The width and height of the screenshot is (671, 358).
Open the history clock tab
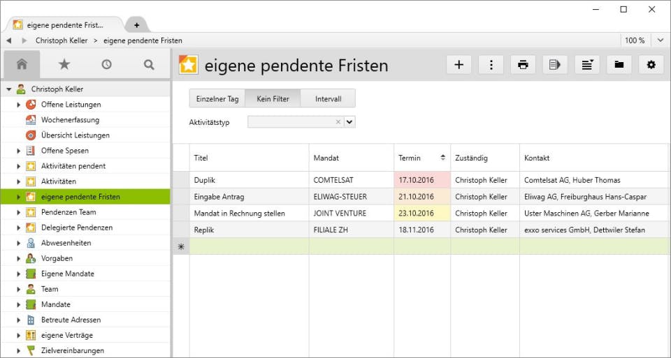106,64
